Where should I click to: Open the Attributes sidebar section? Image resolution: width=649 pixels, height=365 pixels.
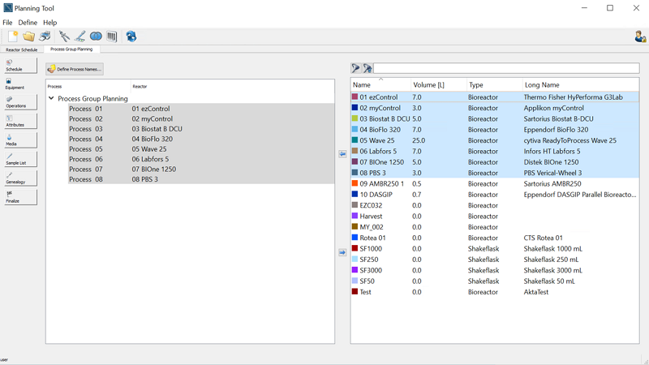coord(20,121)
